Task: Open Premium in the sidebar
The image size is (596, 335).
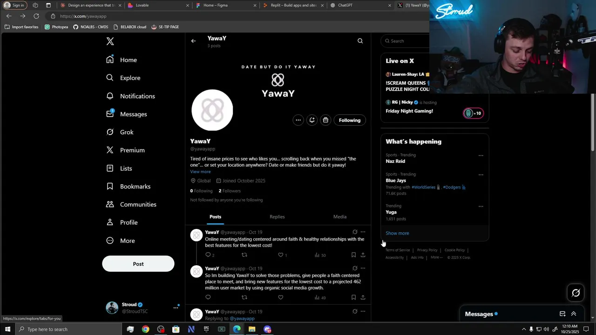Action: 125,150
